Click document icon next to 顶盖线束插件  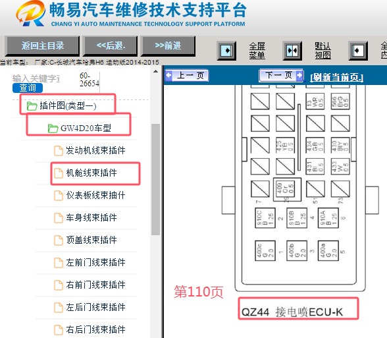(x=58, y=240)
